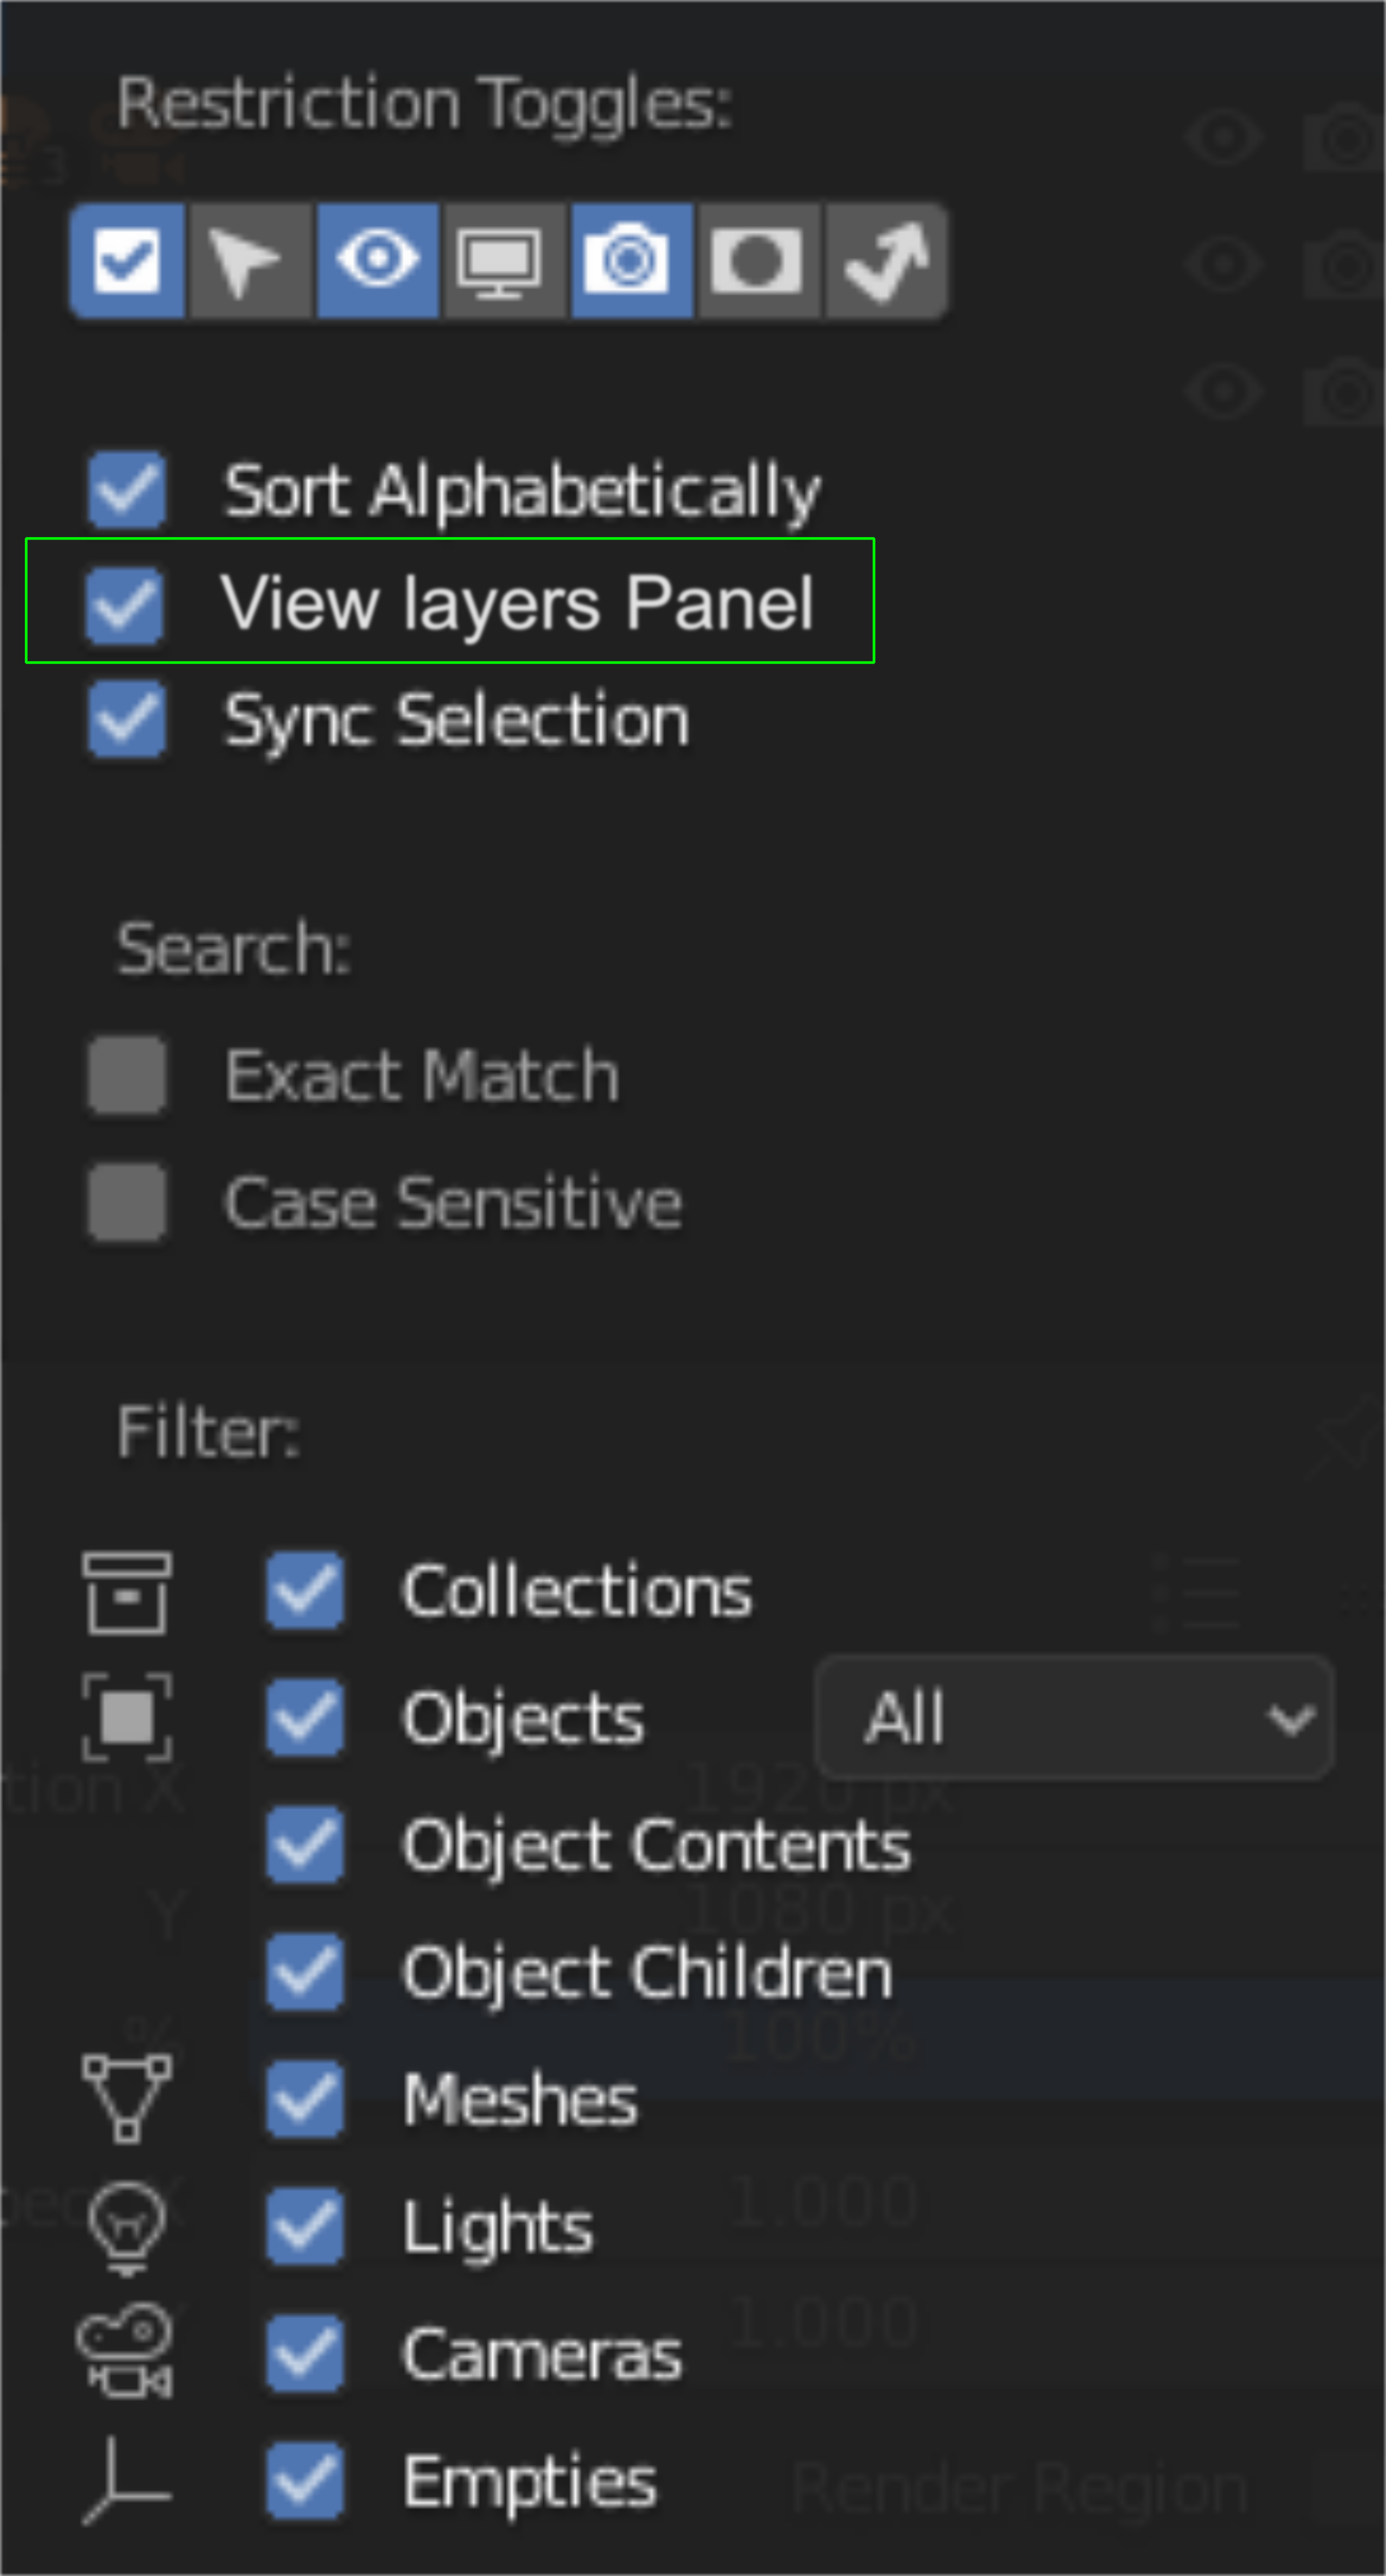Viewport: 1386px width, 2576px height.
Task: Disable the View layers Panel checkbox
Action: tap(125, 605)
